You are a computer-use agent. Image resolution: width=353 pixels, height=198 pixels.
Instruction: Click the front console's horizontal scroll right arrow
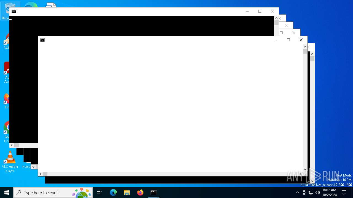(x=301, y=174)
